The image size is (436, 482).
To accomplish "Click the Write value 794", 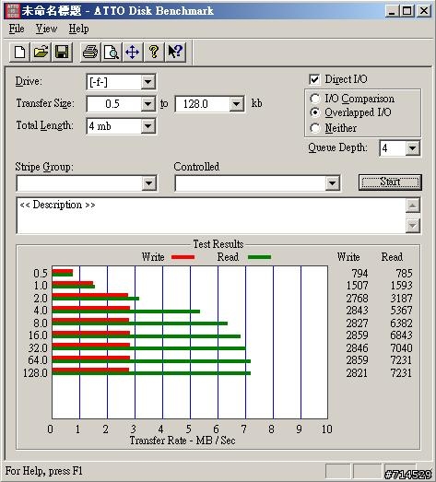I will (359, 274).
